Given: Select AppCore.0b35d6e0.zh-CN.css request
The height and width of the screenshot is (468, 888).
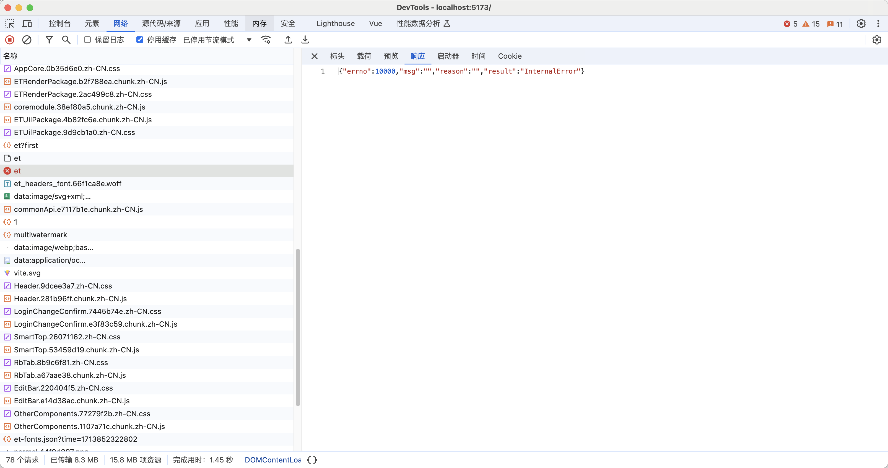Looking at the screenshot, I should (x=147, y=69).
